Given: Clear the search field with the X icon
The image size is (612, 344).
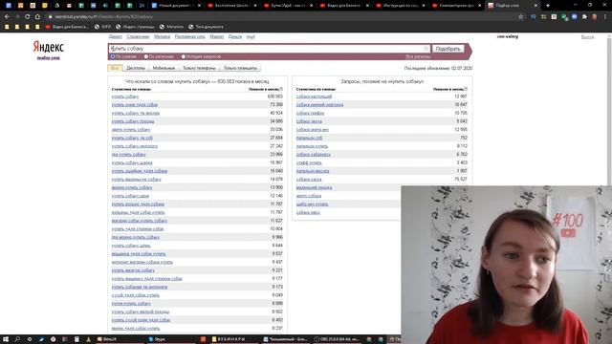Looking at the screenshot, I should coord(426,49).
